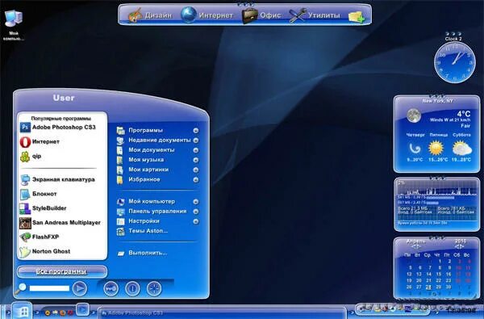
Task: Open the My Computer desktop icon
Action: tap(14, 25)
